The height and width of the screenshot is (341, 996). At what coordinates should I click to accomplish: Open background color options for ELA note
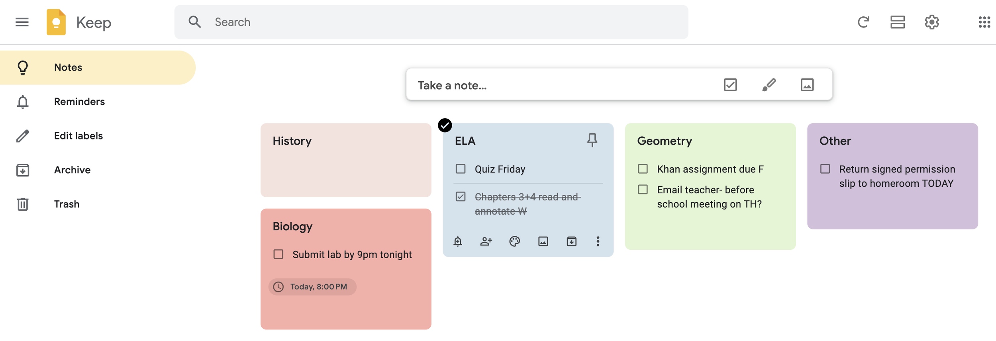(514, 241)
